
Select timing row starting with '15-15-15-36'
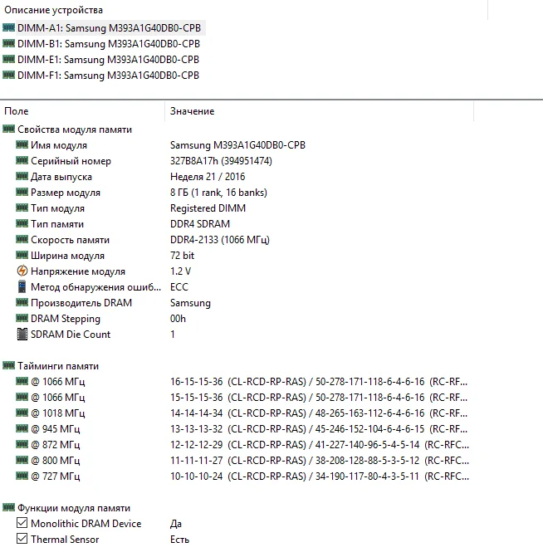[x=319, y=398]
